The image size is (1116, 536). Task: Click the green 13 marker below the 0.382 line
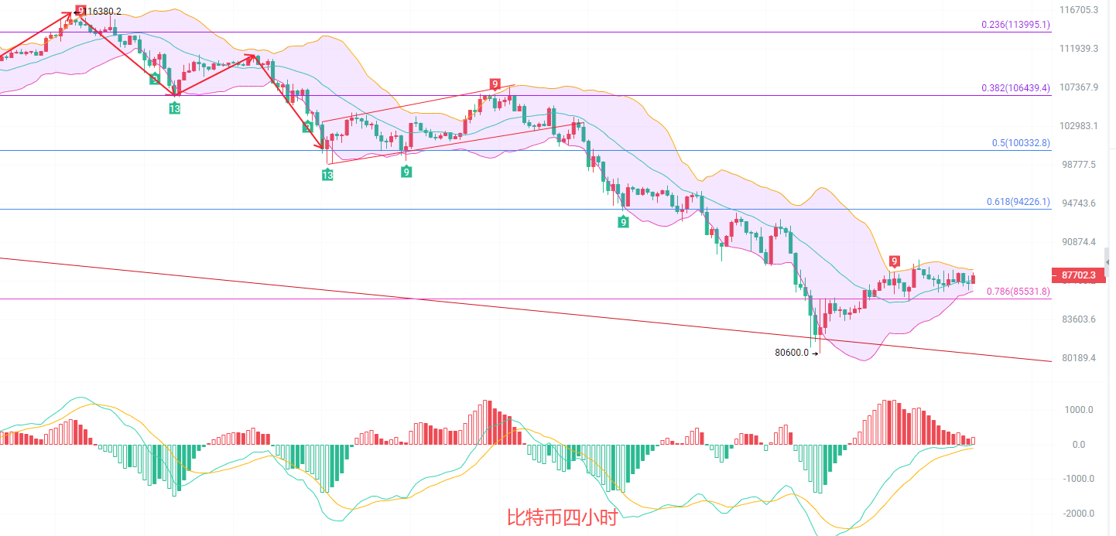[x=175, y=108]
